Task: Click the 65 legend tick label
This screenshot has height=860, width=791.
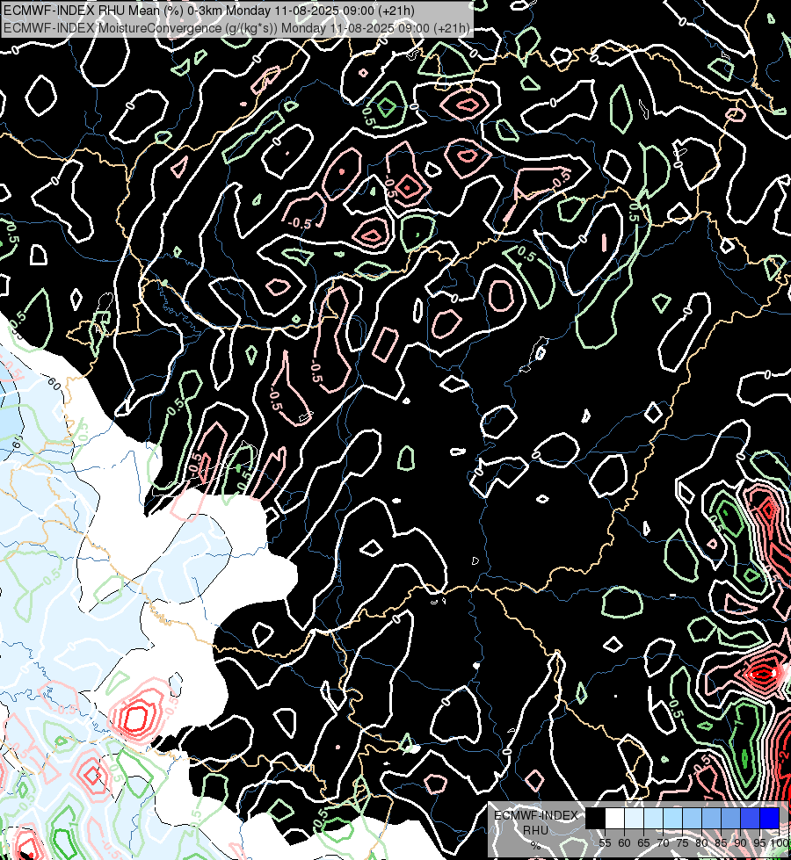Action: coord(644,843)
